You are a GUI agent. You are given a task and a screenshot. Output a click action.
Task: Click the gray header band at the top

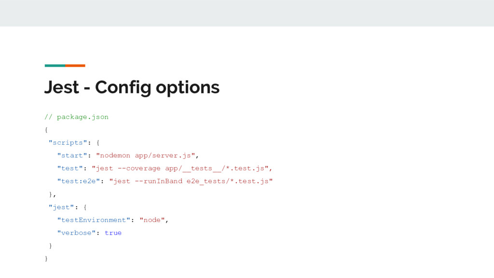[x=247, y=13]
